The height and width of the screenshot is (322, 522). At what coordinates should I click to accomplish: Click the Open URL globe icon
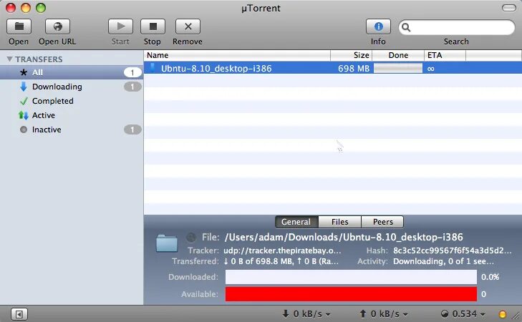[x=57, y=26]
